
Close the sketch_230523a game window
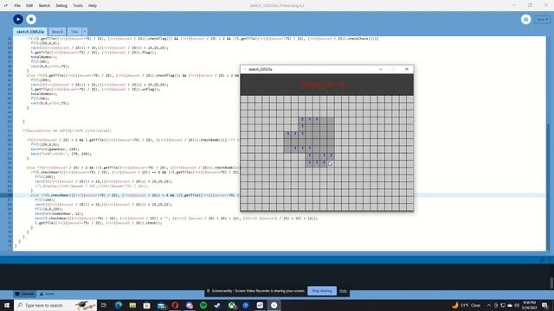(407, 69)
